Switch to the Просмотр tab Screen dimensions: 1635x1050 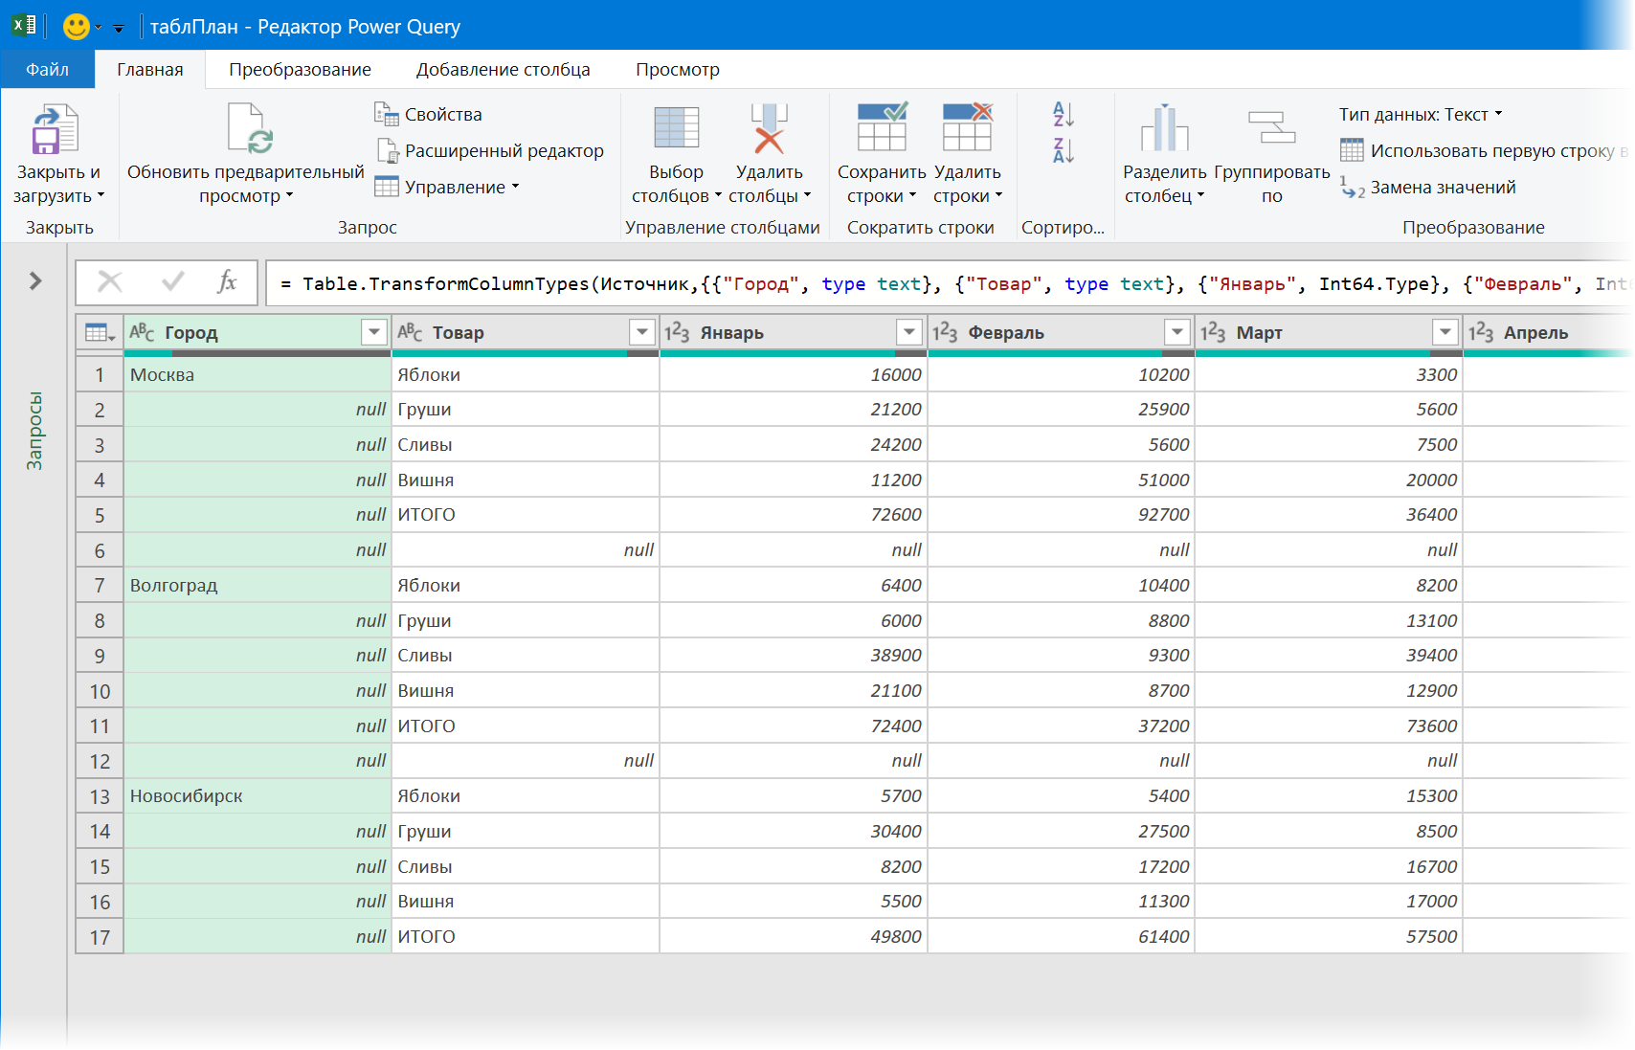click(677, 69)
